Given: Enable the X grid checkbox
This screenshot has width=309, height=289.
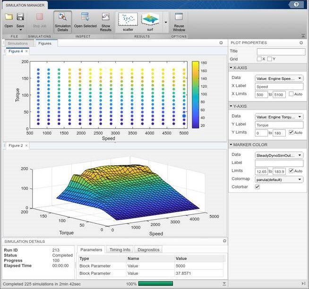Looking at the screenshot, I should click(x=259, y=59).
